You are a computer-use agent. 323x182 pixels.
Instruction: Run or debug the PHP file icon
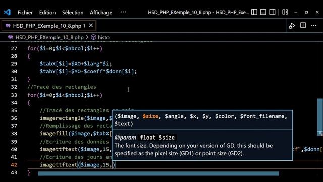click(292, 26)
